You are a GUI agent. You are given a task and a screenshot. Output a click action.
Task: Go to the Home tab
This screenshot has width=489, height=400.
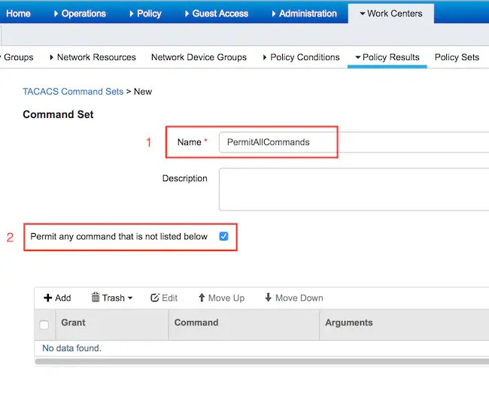[x=18, y=14]
